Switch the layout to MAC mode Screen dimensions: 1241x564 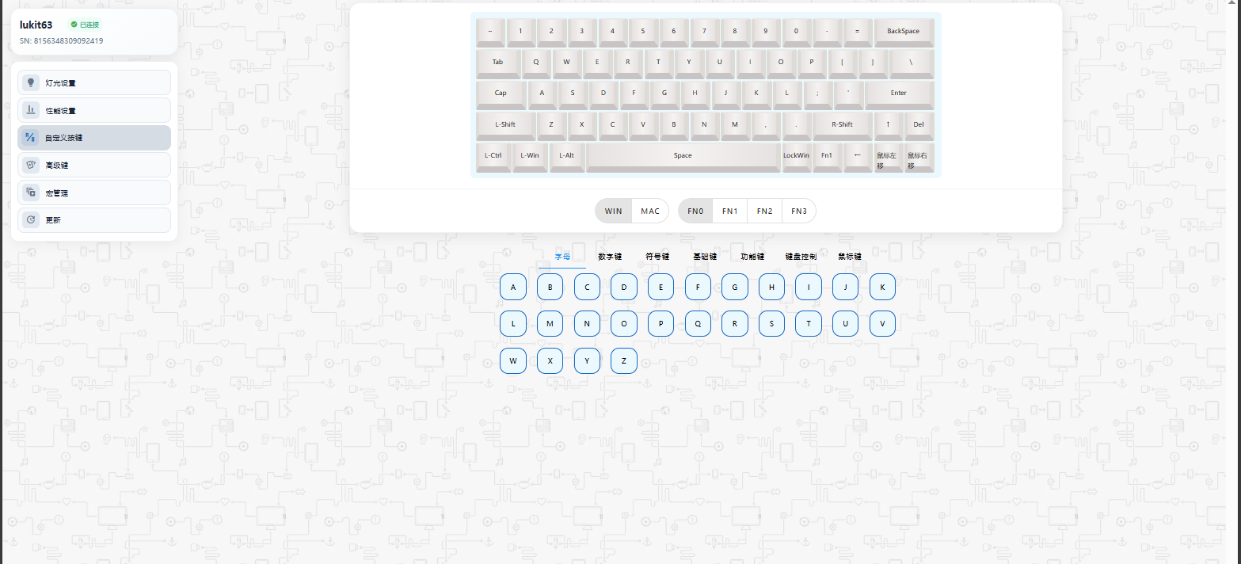pos(650,211)
